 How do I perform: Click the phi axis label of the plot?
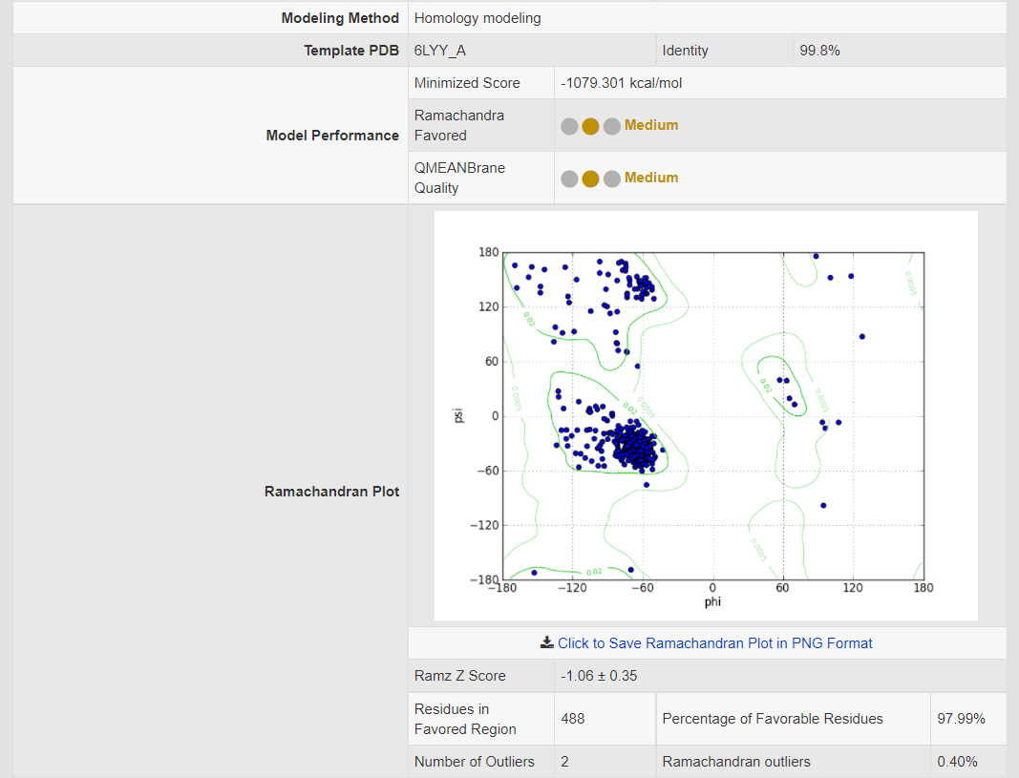712,602
